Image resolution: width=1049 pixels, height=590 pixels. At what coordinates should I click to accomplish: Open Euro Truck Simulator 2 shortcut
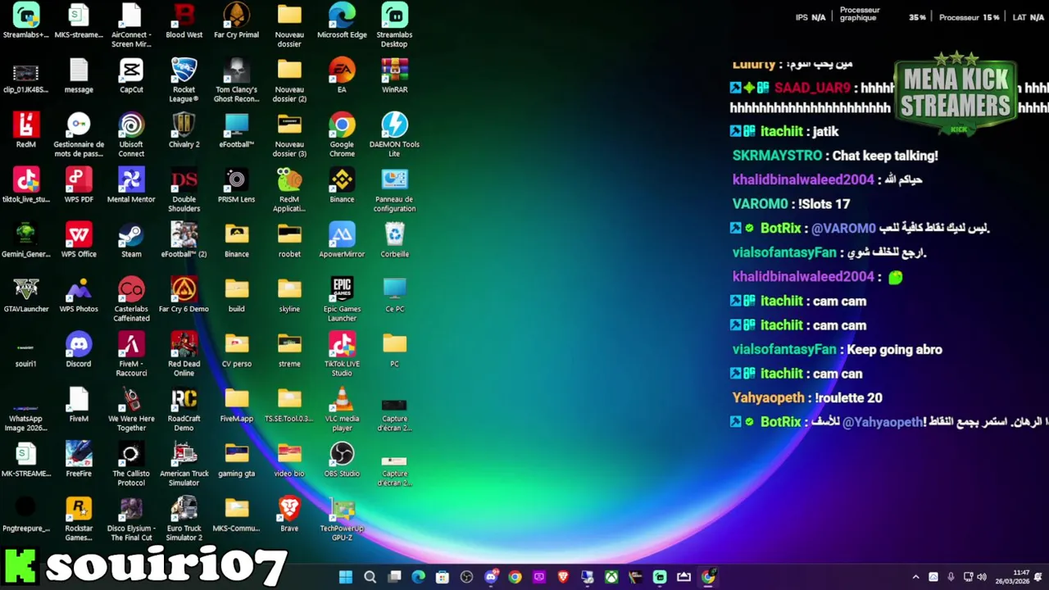184,520
